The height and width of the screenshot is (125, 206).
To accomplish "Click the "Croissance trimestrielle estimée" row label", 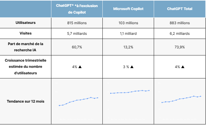I will click(25, 67).
